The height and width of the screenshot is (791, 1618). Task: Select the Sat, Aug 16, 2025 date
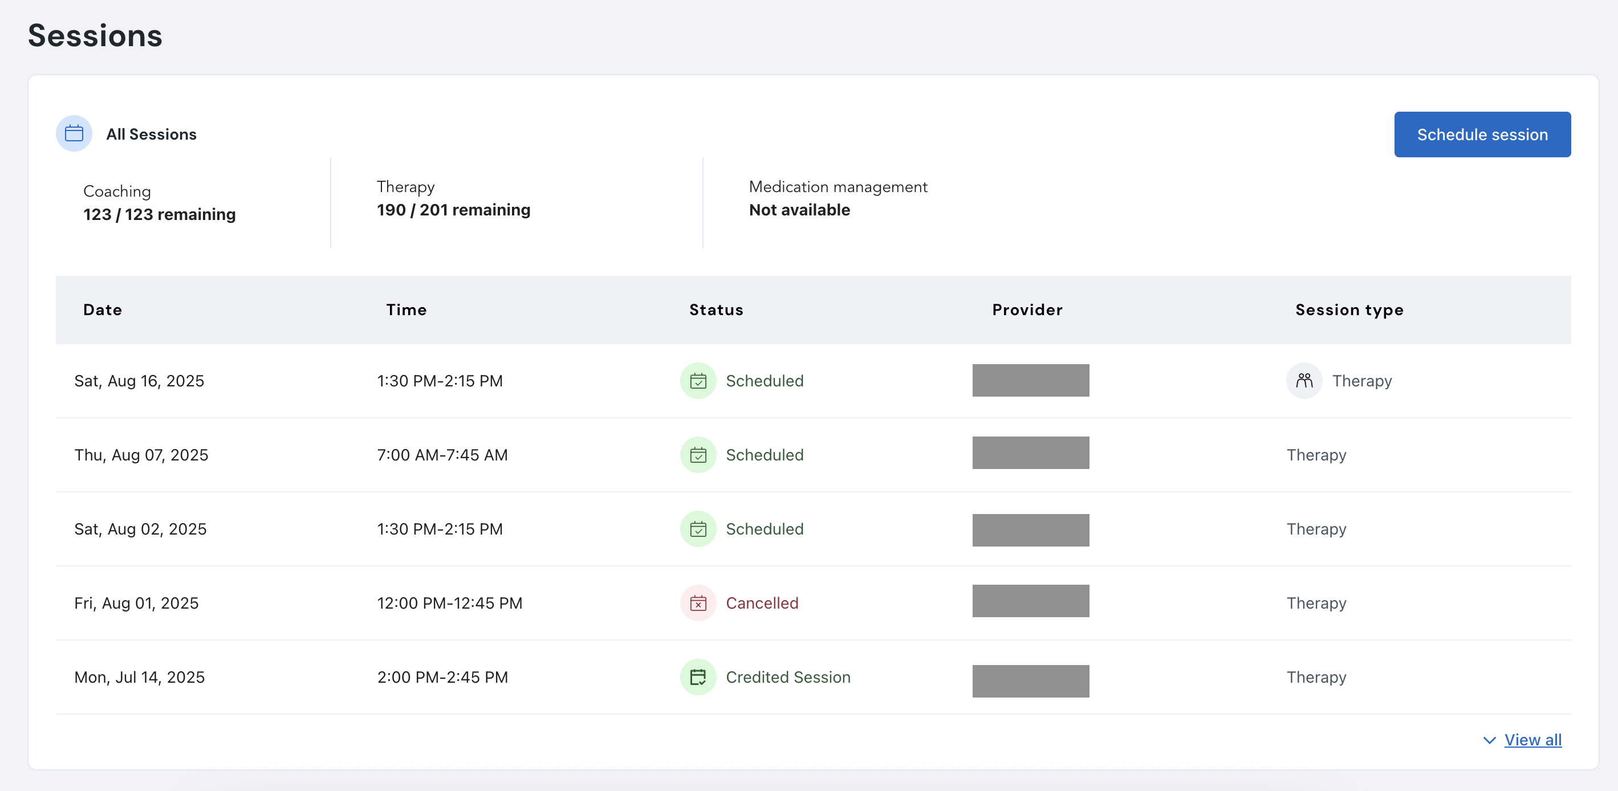(140, 381)
